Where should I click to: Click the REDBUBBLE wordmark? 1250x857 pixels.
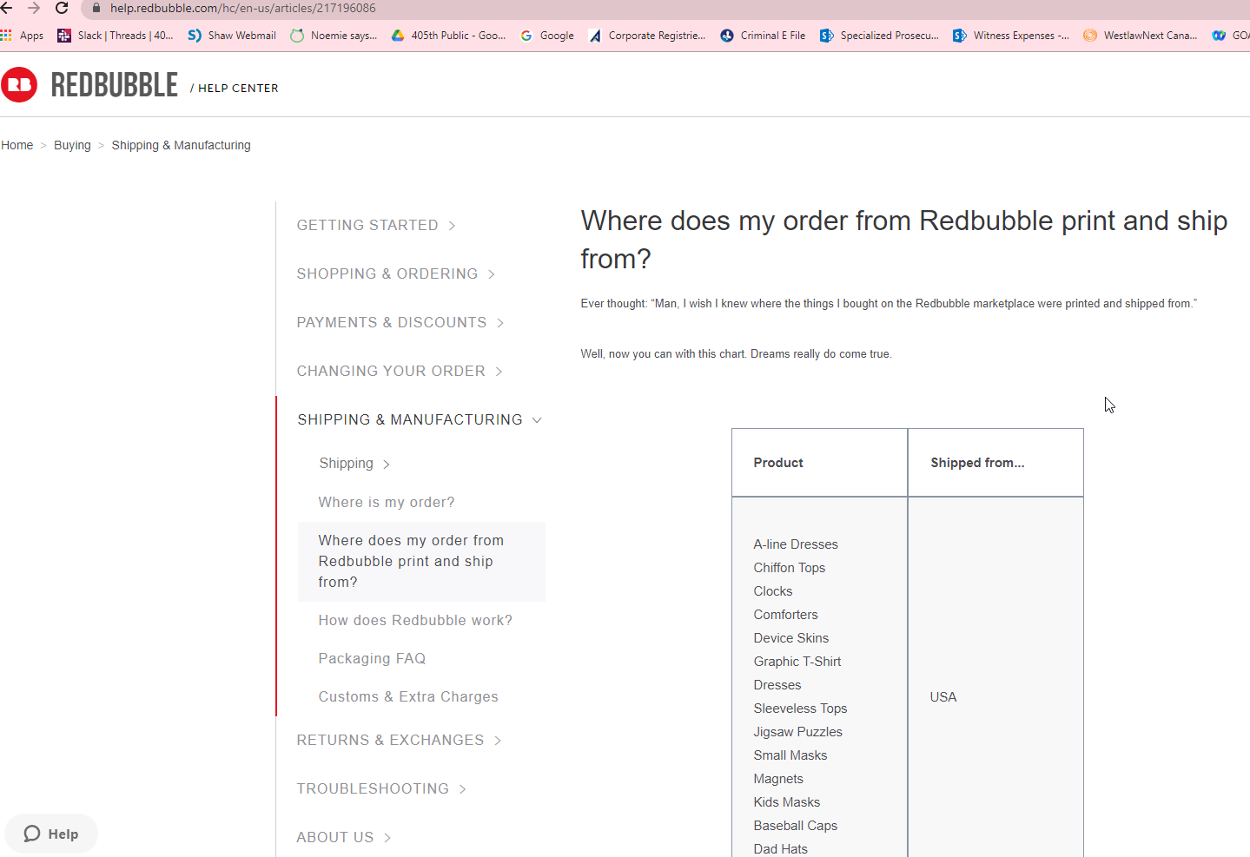click(114, 85)
